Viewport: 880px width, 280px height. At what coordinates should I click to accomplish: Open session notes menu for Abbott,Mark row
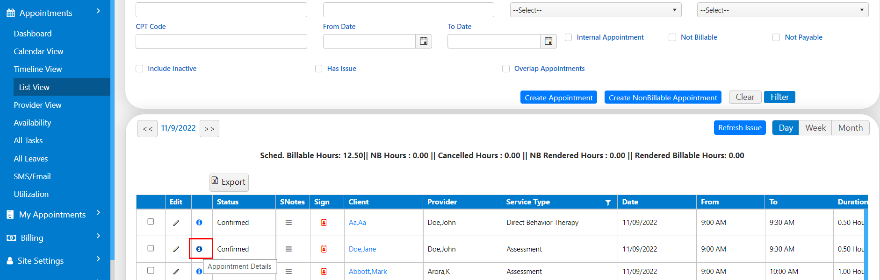pyautogui.click(x=289, y=272)
